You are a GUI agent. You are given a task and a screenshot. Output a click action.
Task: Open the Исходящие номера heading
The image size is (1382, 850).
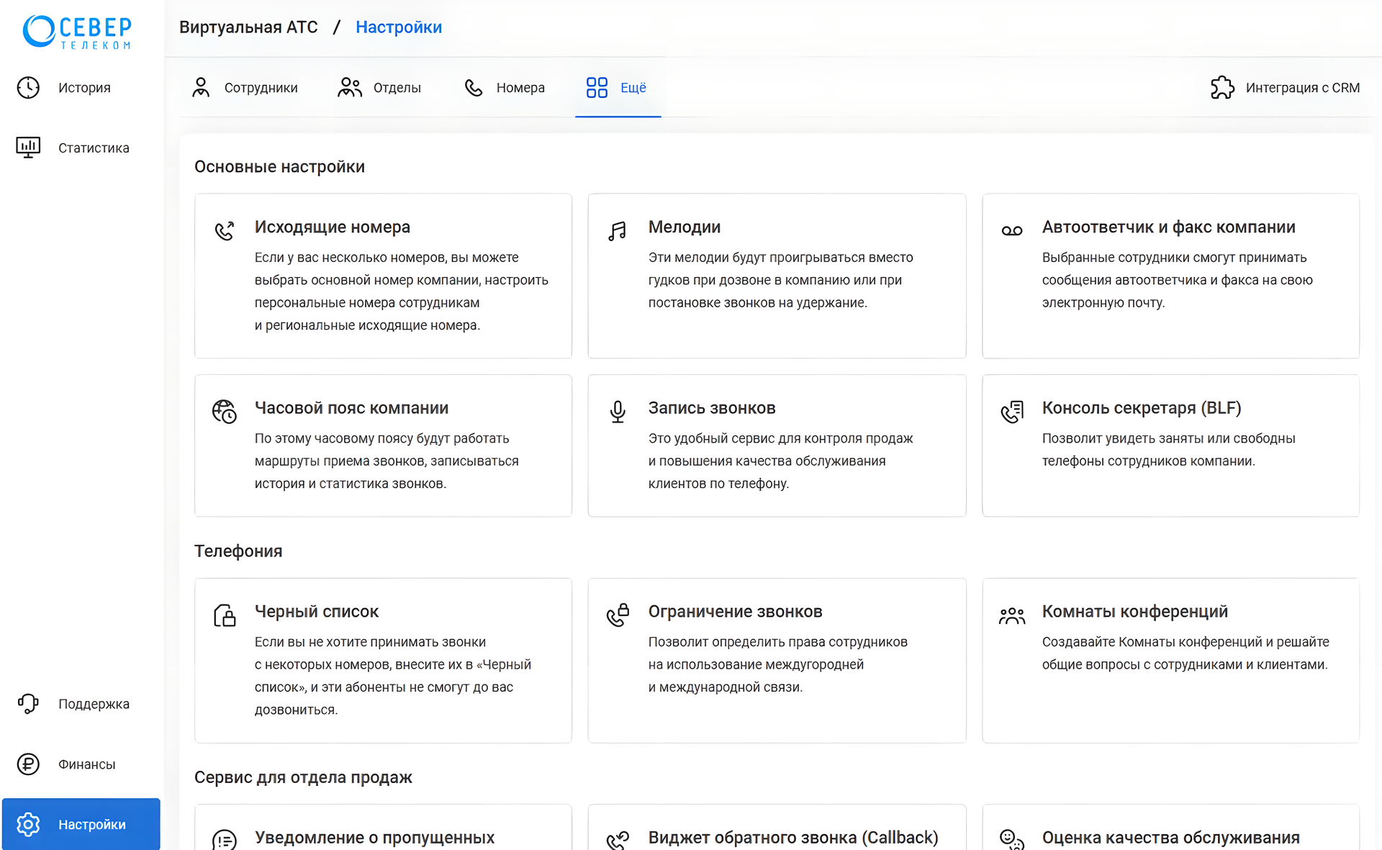332,227
